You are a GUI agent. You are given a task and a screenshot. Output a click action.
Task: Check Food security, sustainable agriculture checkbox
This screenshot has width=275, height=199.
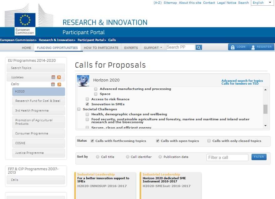pyautogui.click(x=87, y=119)
